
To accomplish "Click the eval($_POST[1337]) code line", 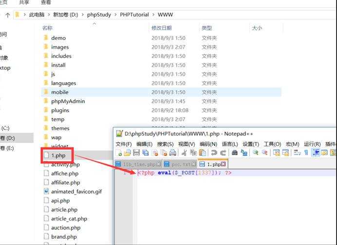I will coord(185,173).
